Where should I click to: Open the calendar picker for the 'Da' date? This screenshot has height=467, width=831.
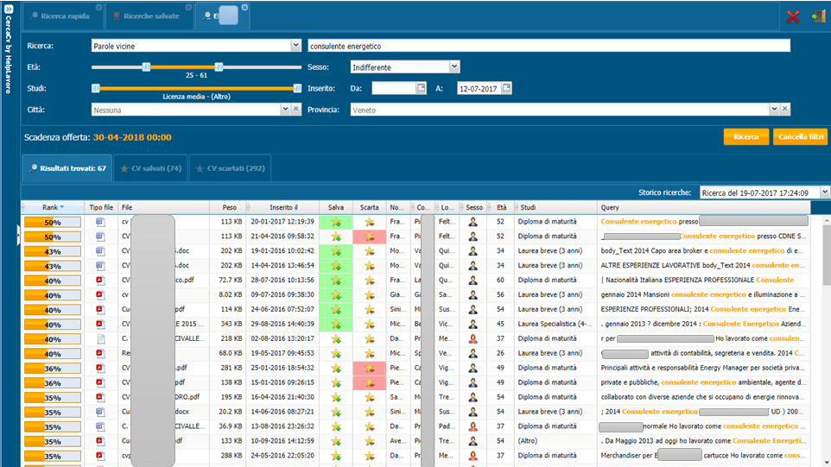point(421,88)
